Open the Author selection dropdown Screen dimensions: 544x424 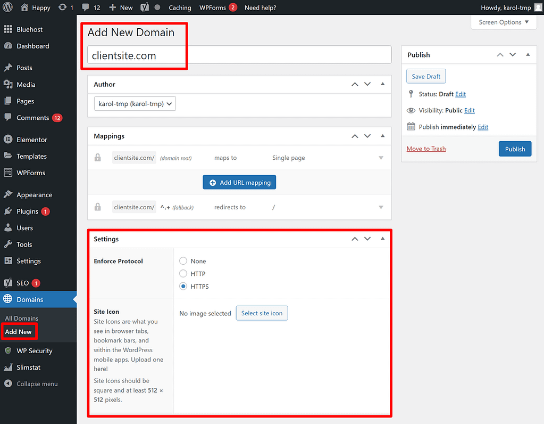tap(135, 103)
